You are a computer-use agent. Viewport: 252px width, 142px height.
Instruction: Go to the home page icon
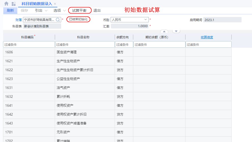[6, 4]
